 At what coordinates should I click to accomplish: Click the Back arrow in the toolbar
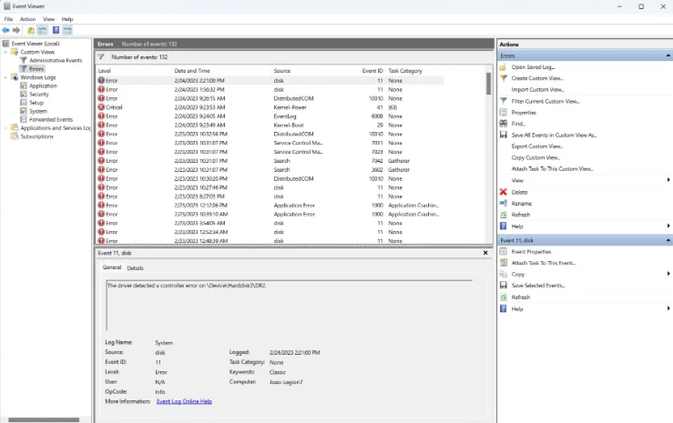point(5,30)
